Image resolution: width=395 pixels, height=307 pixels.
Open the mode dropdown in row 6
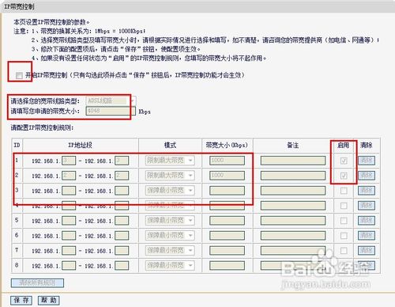point(170,236)
